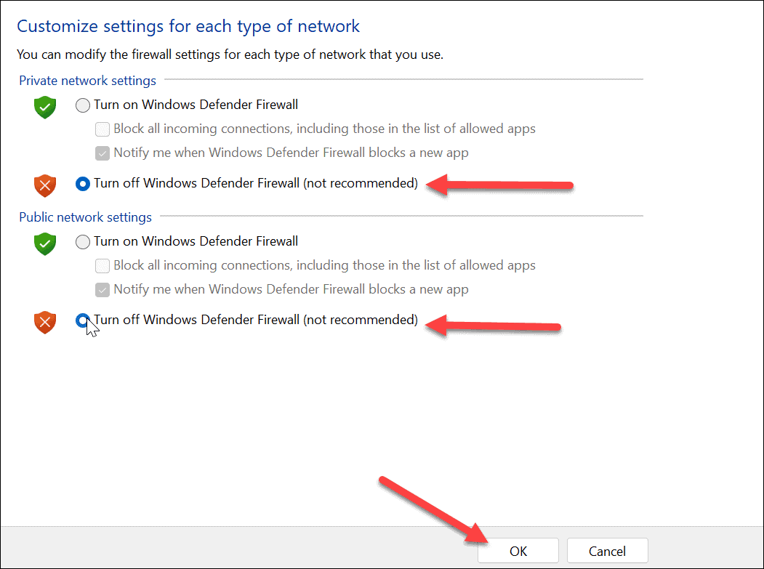Enable Block all incoming connections for Private network

[102, 129]
